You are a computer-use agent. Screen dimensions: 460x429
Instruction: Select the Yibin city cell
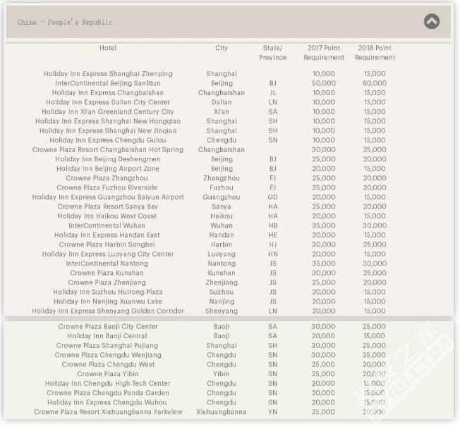coord(222,374)
